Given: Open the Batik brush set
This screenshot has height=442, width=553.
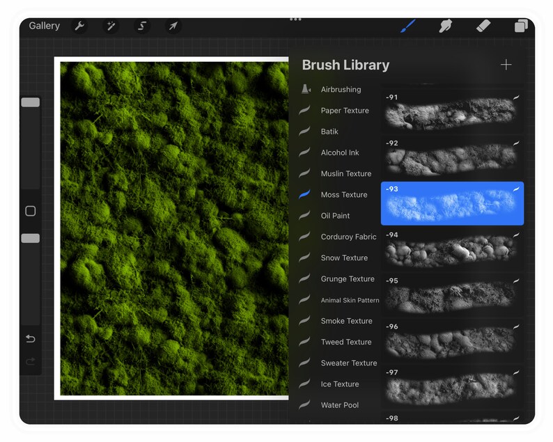Looking at the screenshot, I should tap(338, 132).
